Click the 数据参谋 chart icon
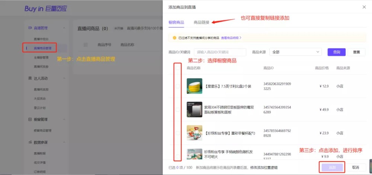The image size is (372, 175). tap(30, 142)
